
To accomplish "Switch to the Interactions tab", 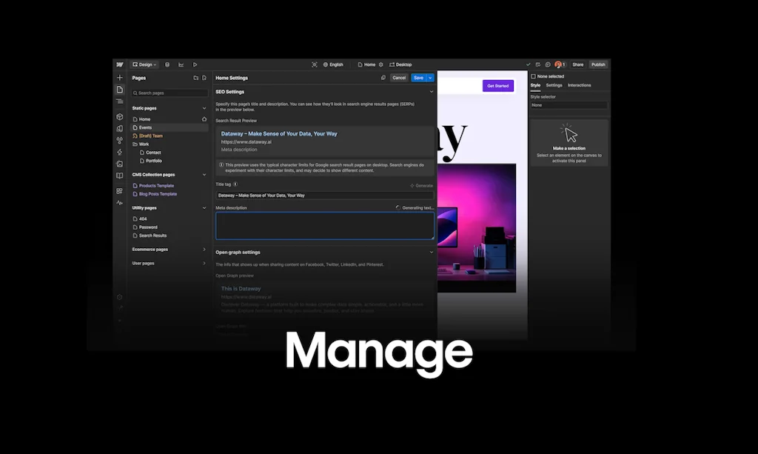I will [580, 85].
